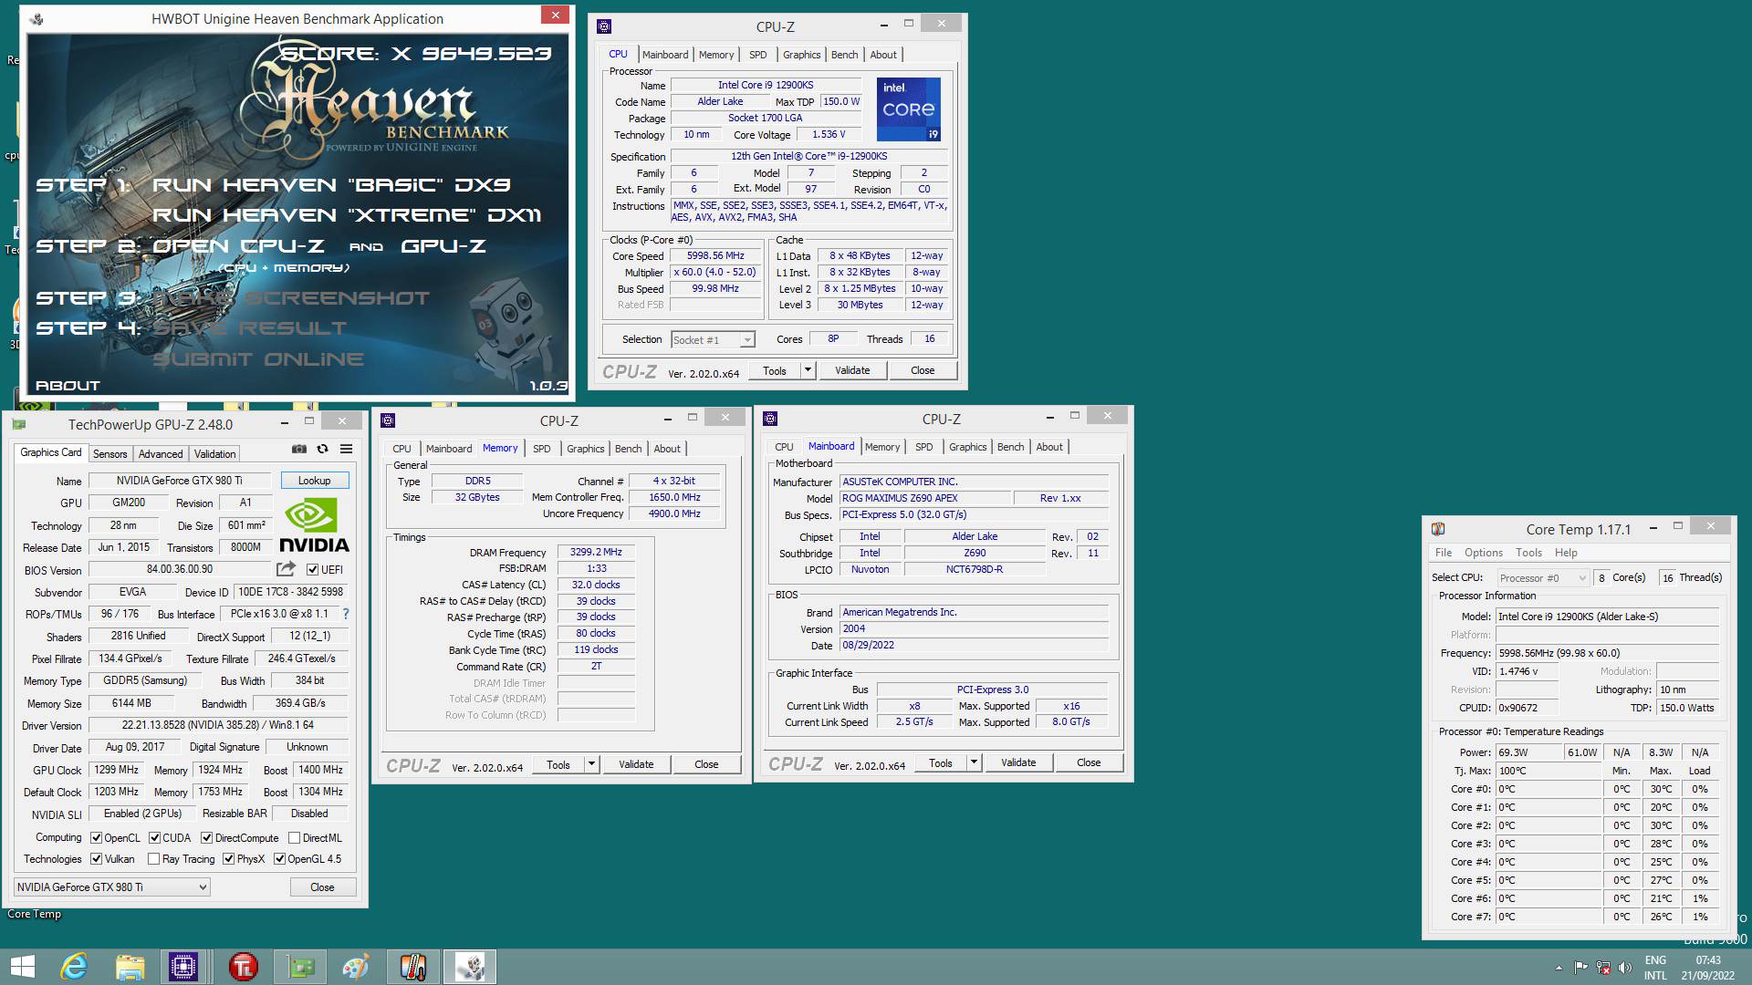The width and height of the screenshot is (1752, 985).
Task: Open the Windows Start button
Action: coord(22,967)
